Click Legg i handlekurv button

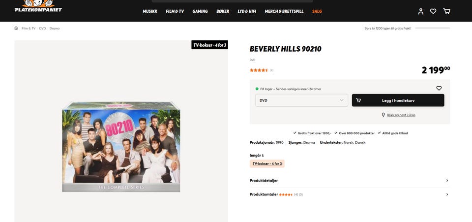point(398,100)
